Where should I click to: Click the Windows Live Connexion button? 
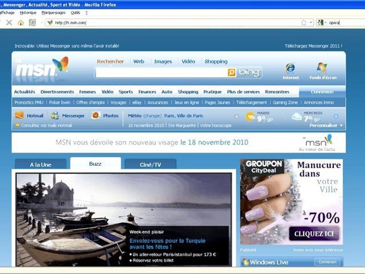tap(327, 262)
